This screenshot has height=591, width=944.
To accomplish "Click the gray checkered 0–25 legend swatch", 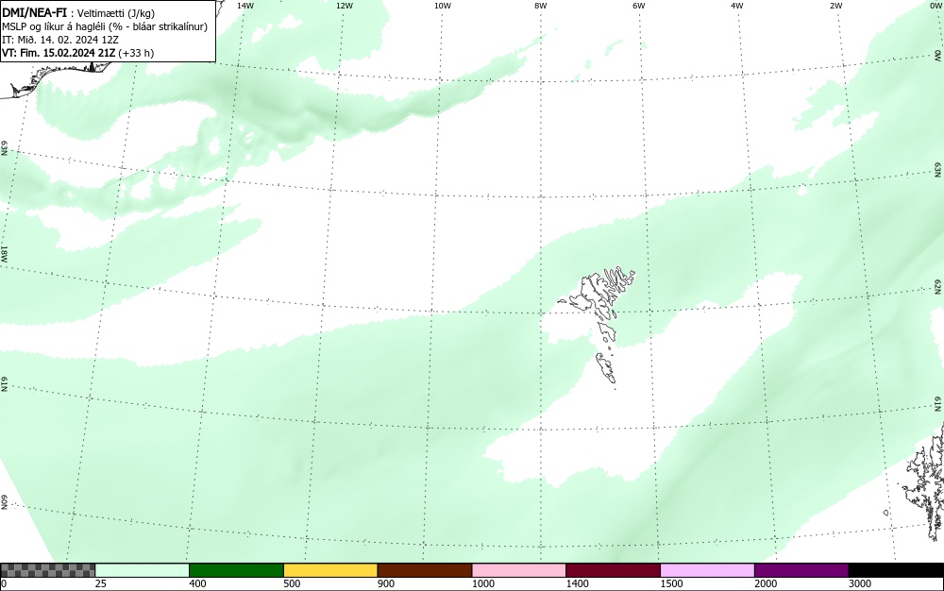I will (47, 570).
